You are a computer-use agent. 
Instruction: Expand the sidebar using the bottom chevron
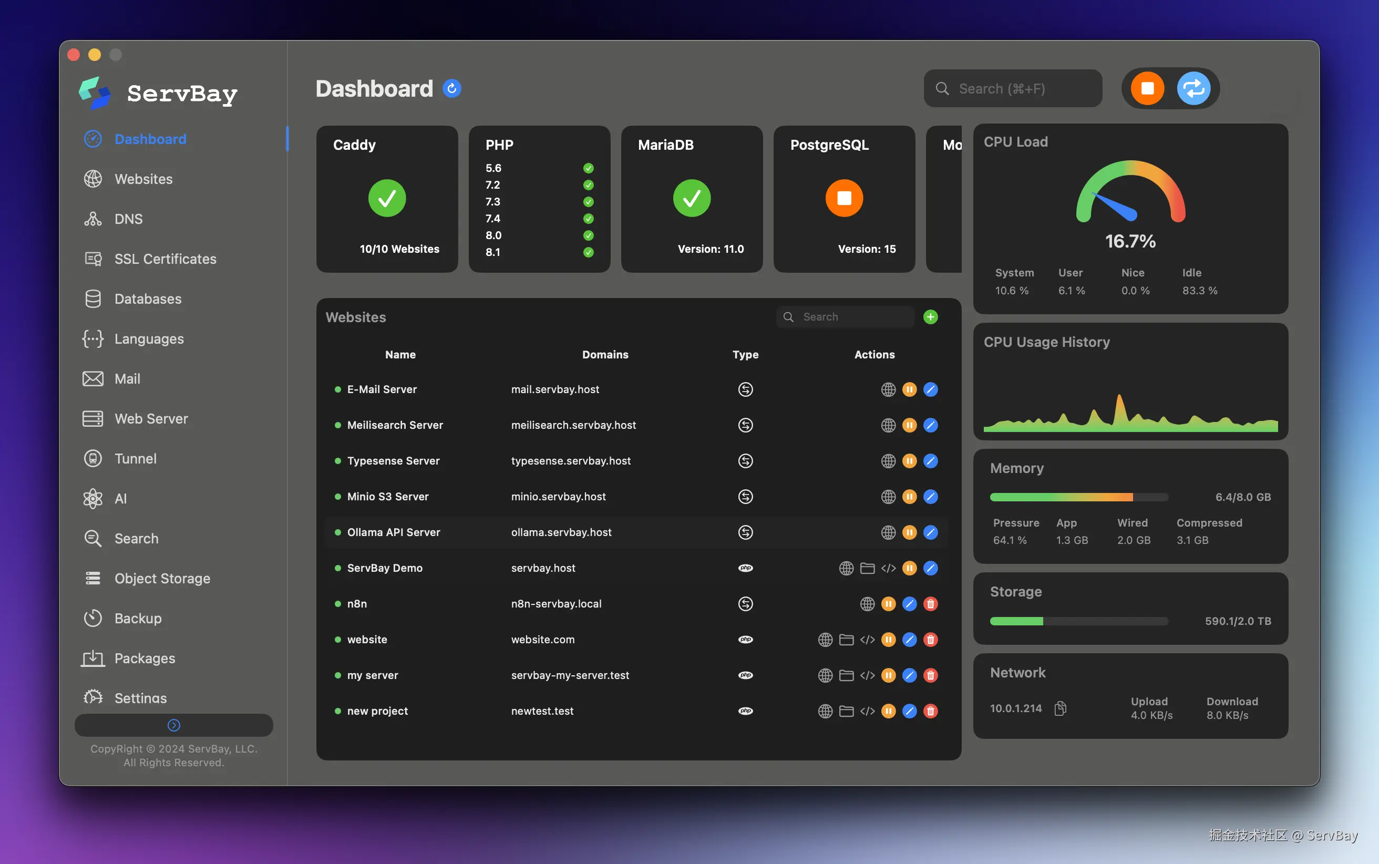pyautogui.click(x=173, y=725)
